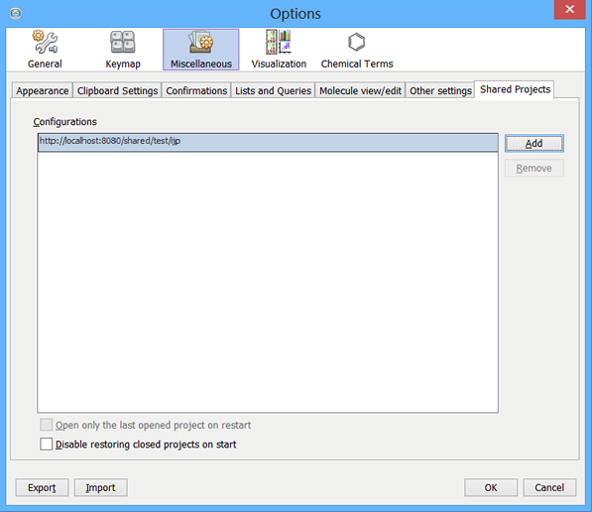Enable Disable restoring closed projects on start

pos(47,444)
